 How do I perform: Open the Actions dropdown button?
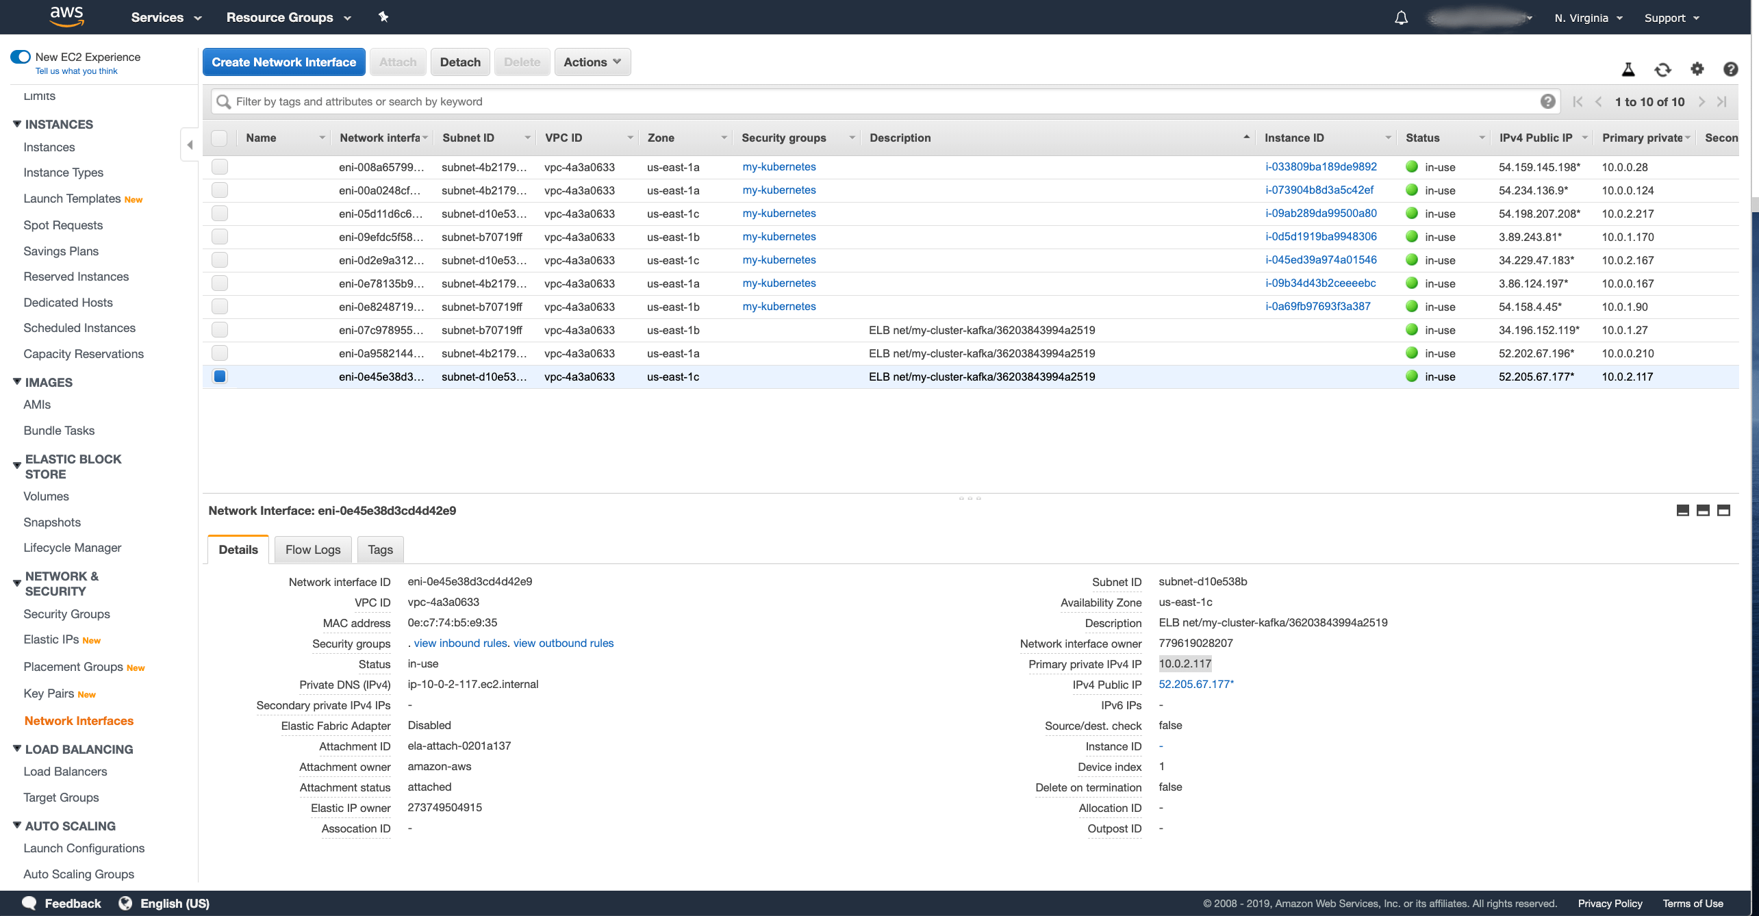pyautogui.click(x=592, y=62)
